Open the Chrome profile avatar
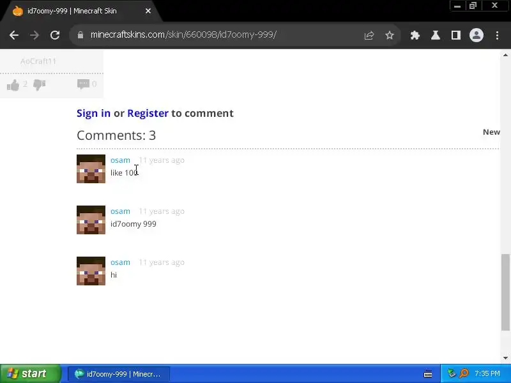This screenshot has height=383, width=511. point(476,35)
